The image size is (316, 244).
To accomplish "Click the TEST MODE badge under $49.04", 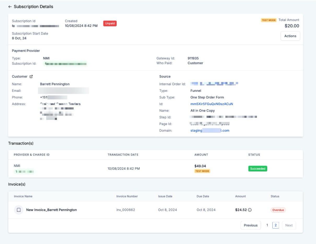I will click(202, 171).
